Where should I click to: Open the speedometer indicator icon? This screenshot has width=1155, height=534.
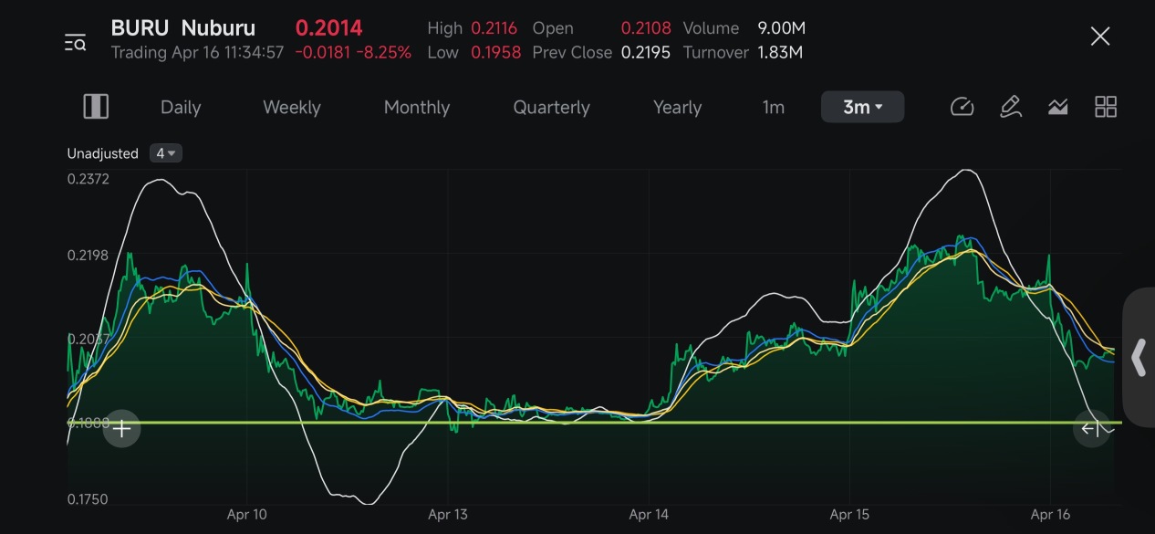(x=962, y=107)
